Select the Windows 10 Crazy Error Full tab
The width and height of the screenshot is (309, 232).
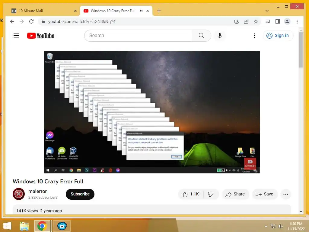[116, 11]
